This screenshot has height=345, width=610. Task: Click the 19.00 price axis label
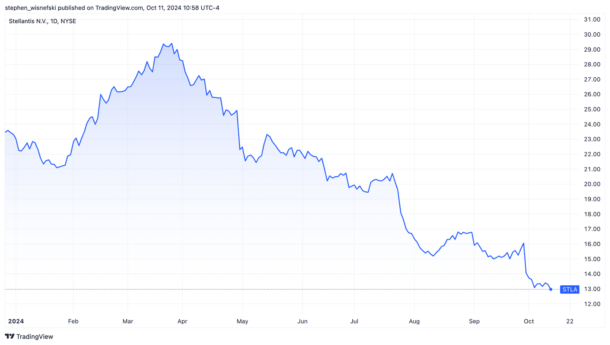coord(592,199)
